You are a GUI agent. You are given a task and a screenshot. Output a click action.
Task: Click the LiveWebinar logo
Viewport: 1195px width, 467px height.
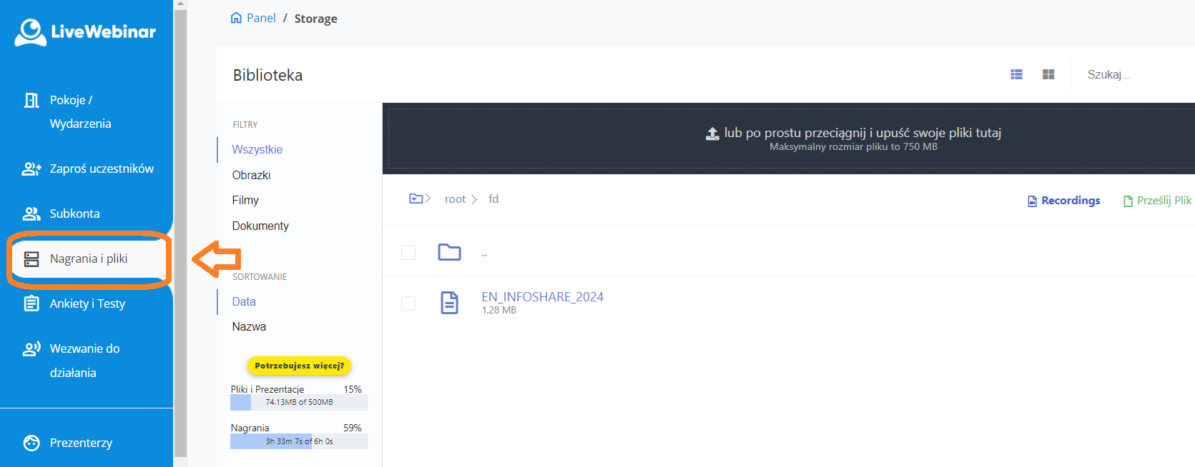(85, 32)
